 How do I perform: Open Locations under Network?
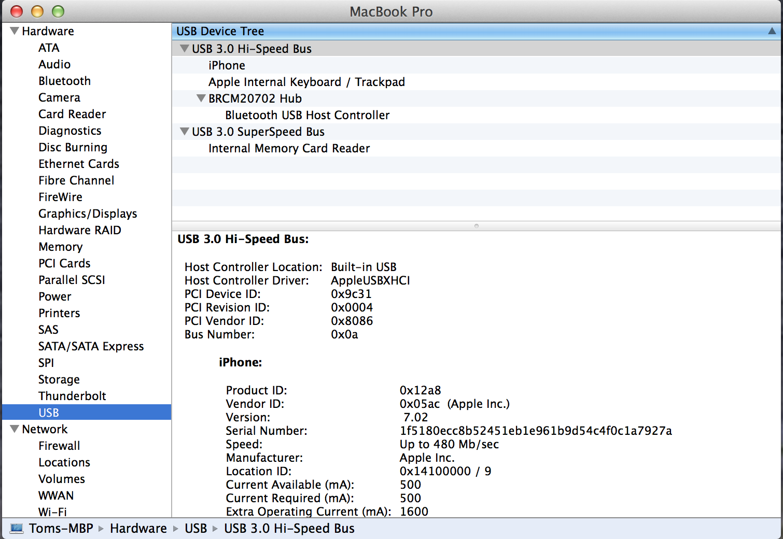(64, 462)
